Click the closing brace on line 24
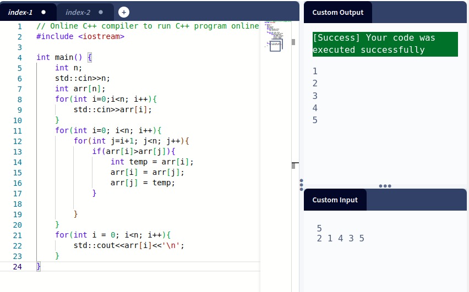The width and height of the screenshot is (469, 292). pyautogui.click(x=39, y=266)
